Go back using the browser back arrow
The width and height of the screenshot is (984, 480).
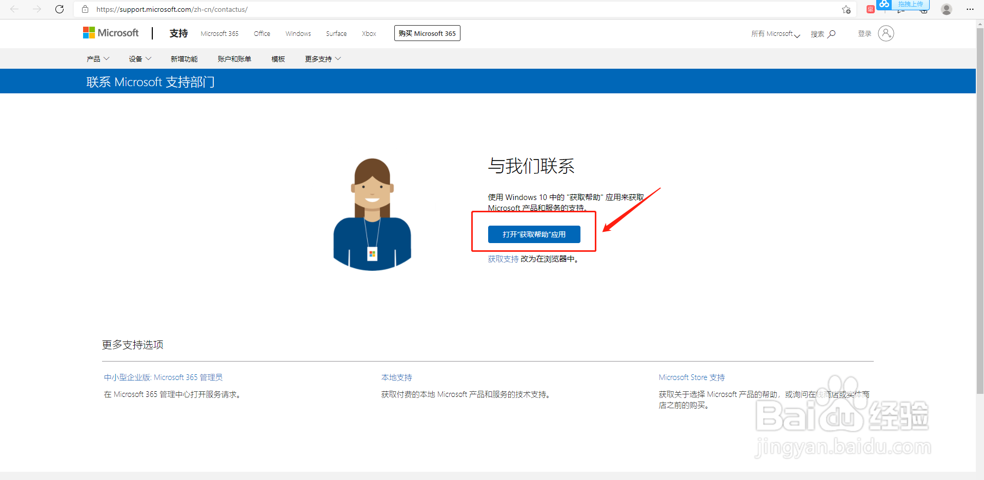point(14,9)
